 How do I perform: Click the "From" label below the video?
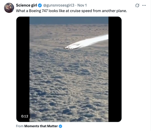pos(20,126)
